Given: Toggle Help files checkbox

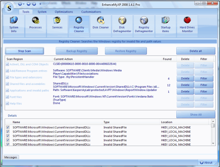Looking at the screenshot, I should pos(7,103).
